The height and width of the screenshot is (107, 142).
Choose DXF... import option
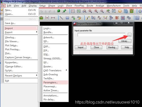click(x=55, y=46)
